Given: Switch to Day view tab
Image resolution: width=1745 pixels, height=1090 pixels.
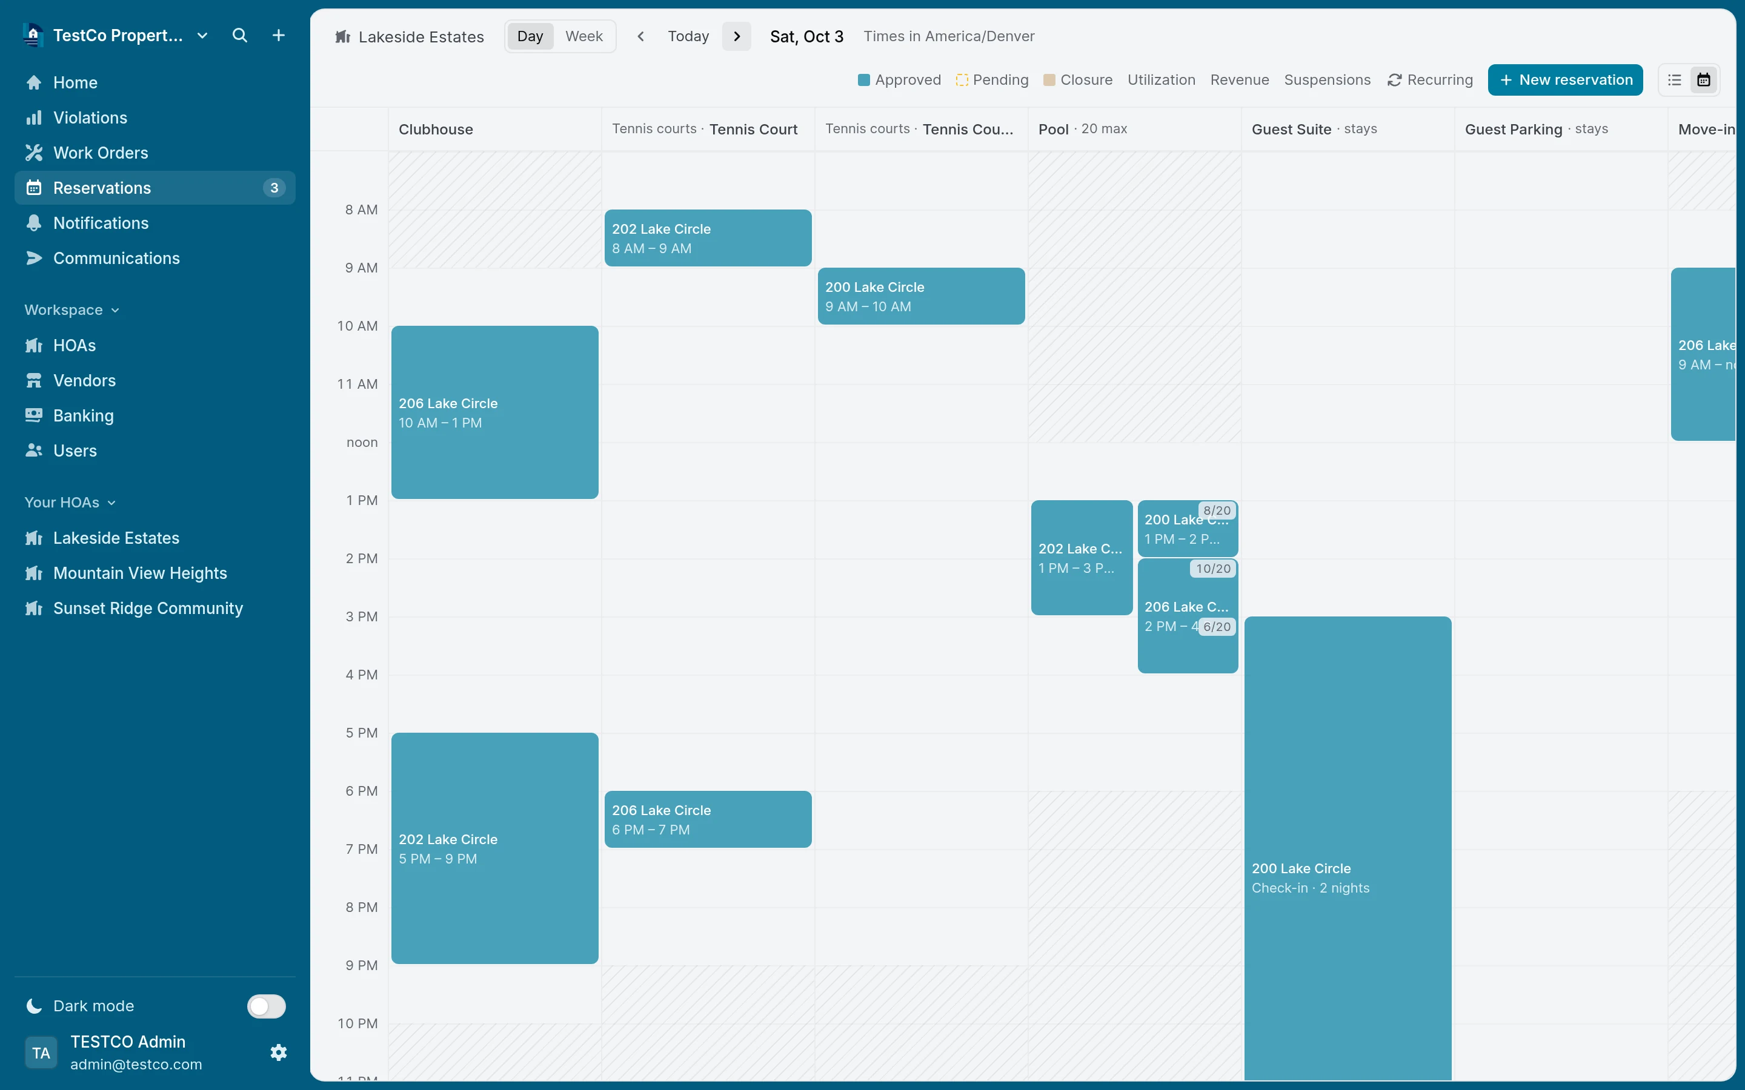Looking at the screenshot, I should pos(530,36).
